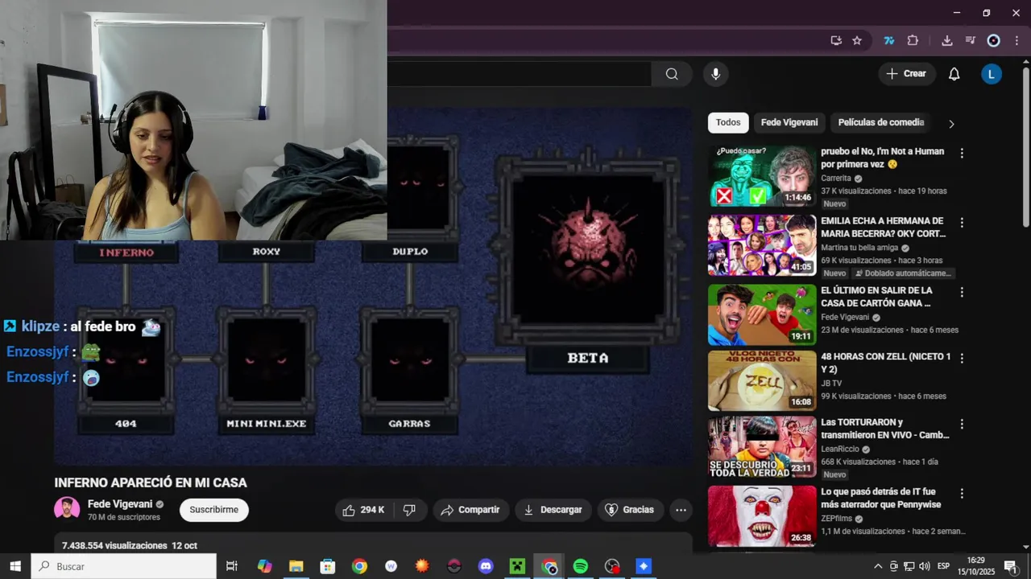Open YouTube notifications bell

(x=954, y=74)
